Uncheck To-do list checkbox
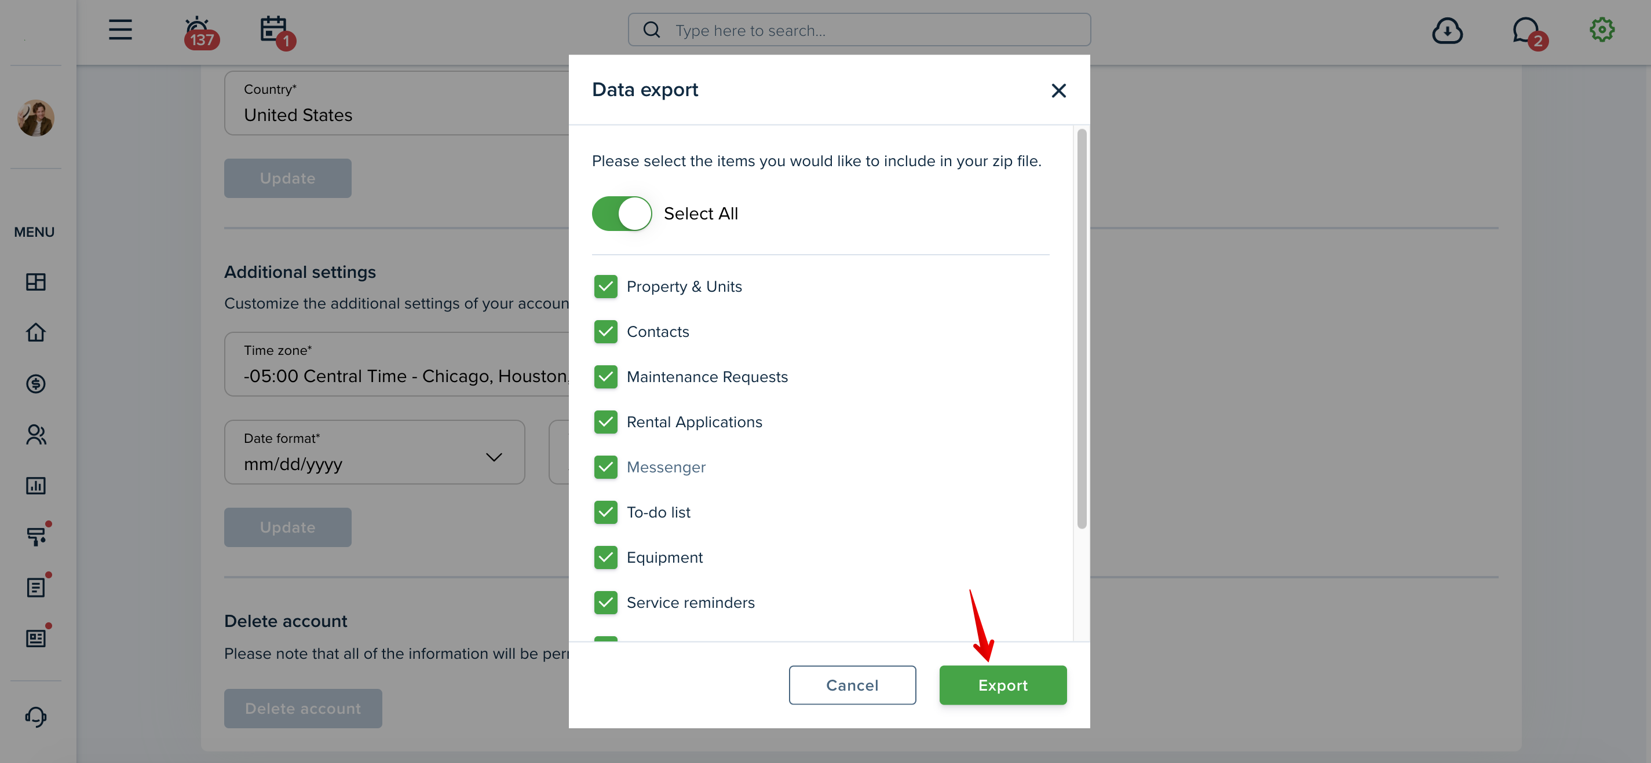Screen dimensions: 1651x763 click(605, 512)
